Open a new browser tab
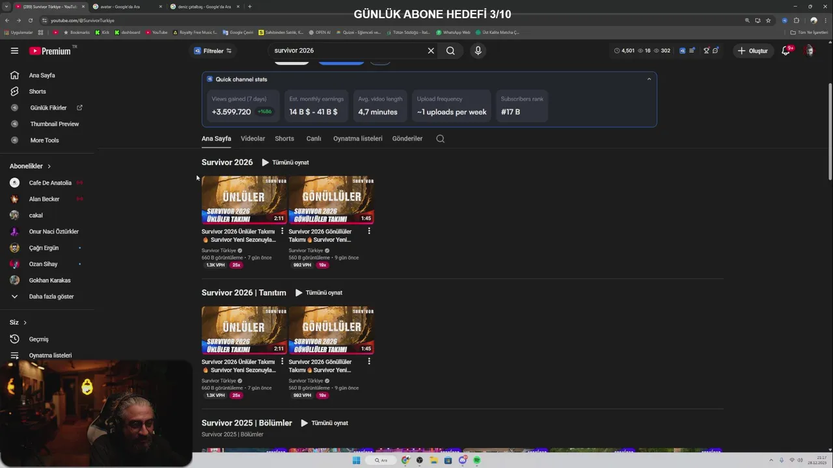The width and height of the screenshot is (833, 468). coord(250,6)
